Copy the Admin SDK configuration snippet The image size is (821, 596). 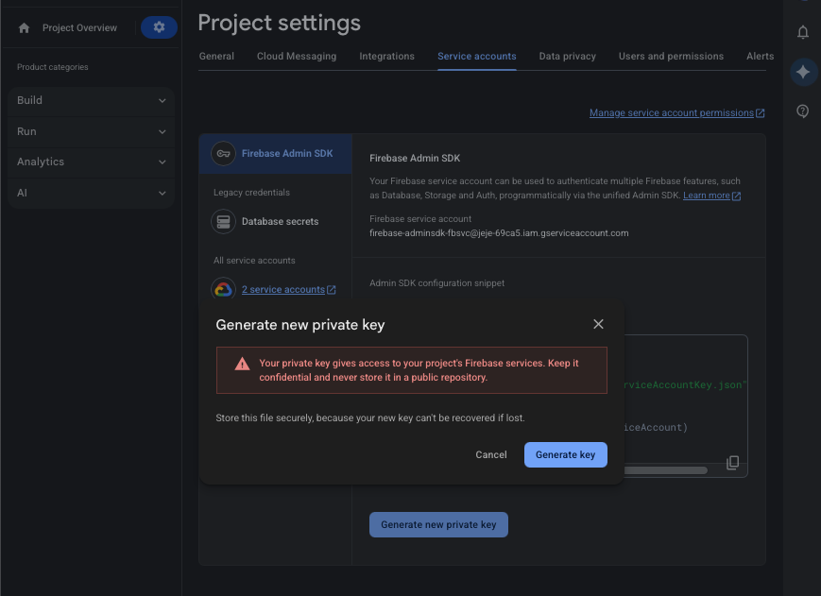(x=732, y=463)
